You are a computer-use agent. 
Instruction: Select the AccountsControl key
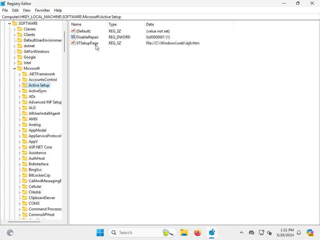click(x=42, y=80)
